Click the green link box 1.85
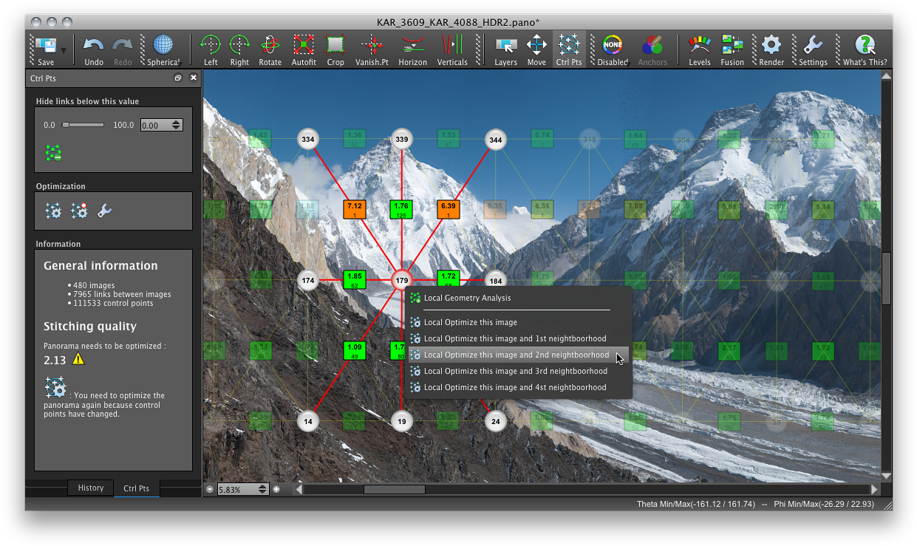The height and width of the screenshot is (546, 917). [x=355, y=280]
